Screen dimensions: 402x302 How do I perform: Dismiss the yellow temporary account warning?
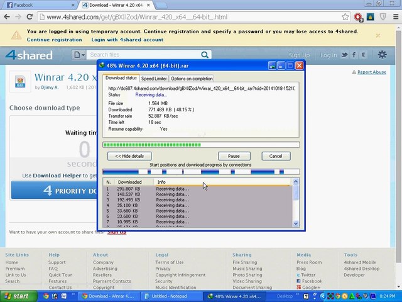click(x=378, y=35)
